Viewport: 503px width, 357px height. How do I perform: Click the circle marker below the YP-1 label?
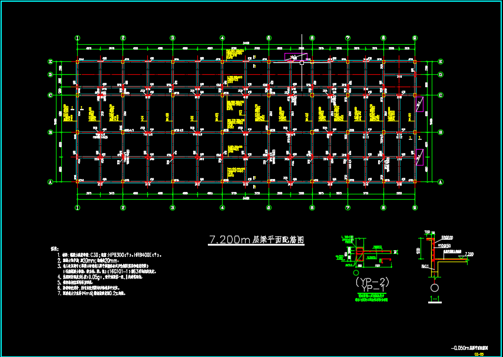coord(356,273)
